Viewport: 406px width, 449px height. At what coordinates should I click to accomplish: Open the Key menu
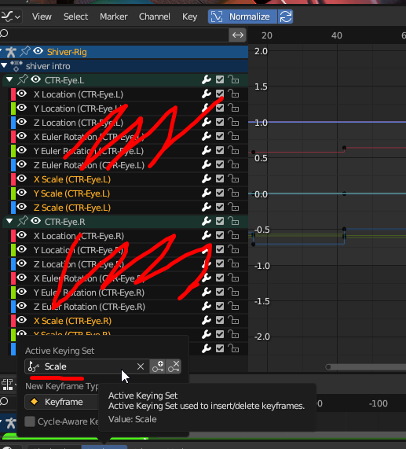(x=189, y=17)
